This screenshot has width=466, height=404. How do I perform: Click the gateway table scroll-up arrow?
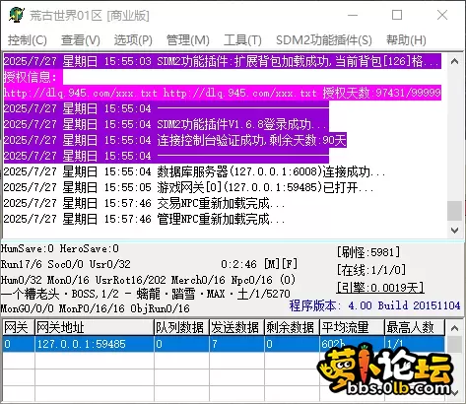(454, 328)
